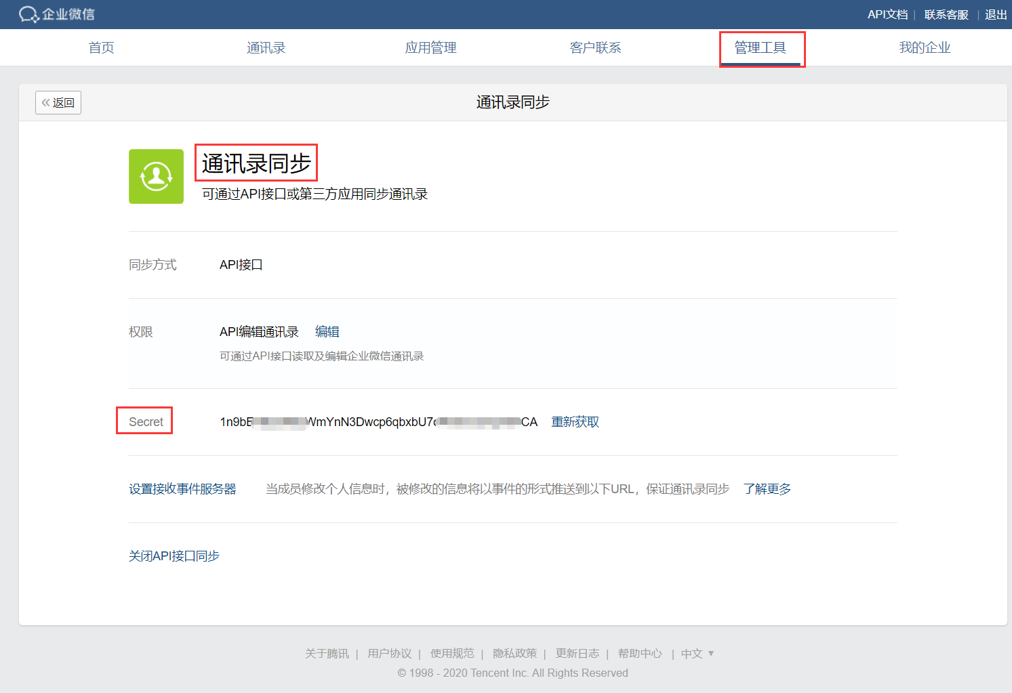Select the 管理工具 tab
This screenshot has width=1012, height=693.
[x=760, y=47]
